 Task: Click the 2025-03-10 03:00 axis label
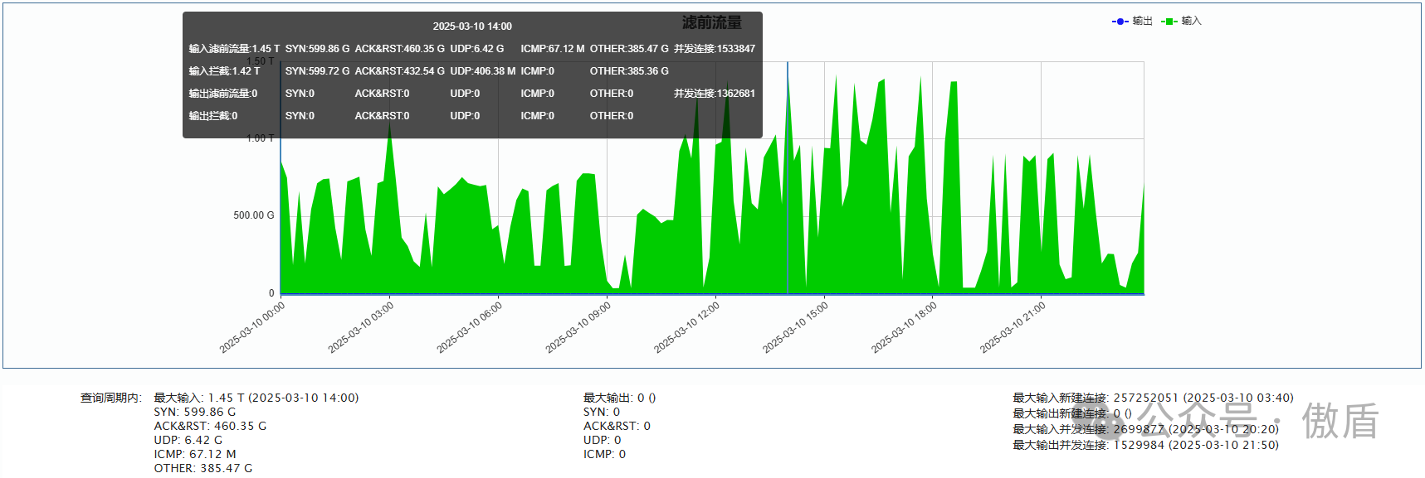(361, 327)
